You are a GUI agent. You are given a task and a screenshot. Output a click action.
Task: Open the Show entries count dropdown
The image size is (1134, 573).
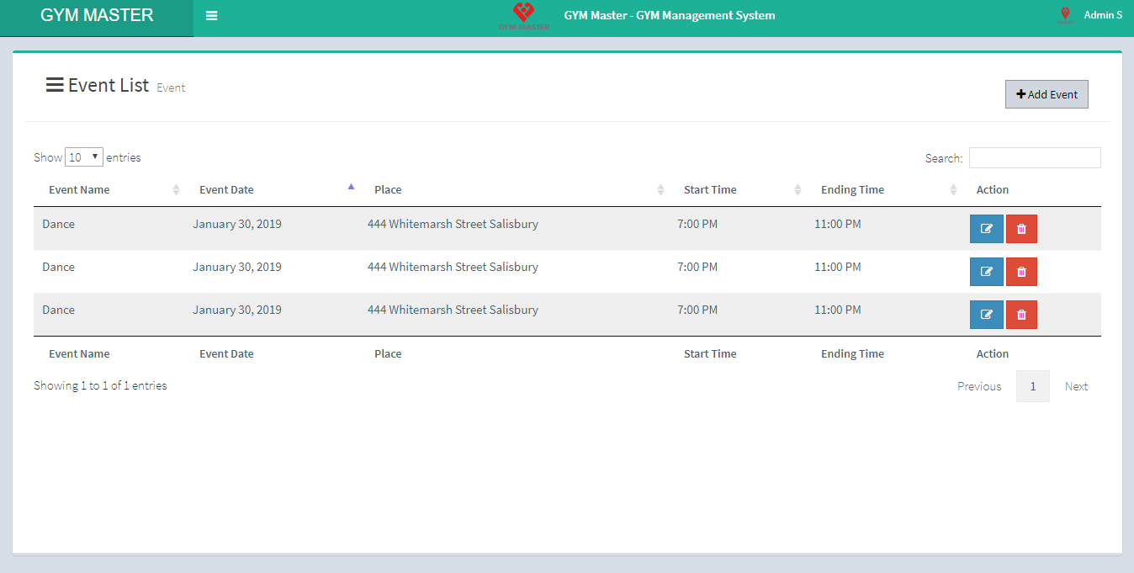[x=84, y=157]
